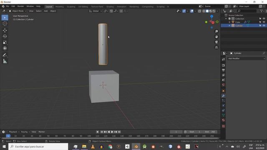267x150 pixels.
Task: Jump to first frame
Action: (102, 132)
